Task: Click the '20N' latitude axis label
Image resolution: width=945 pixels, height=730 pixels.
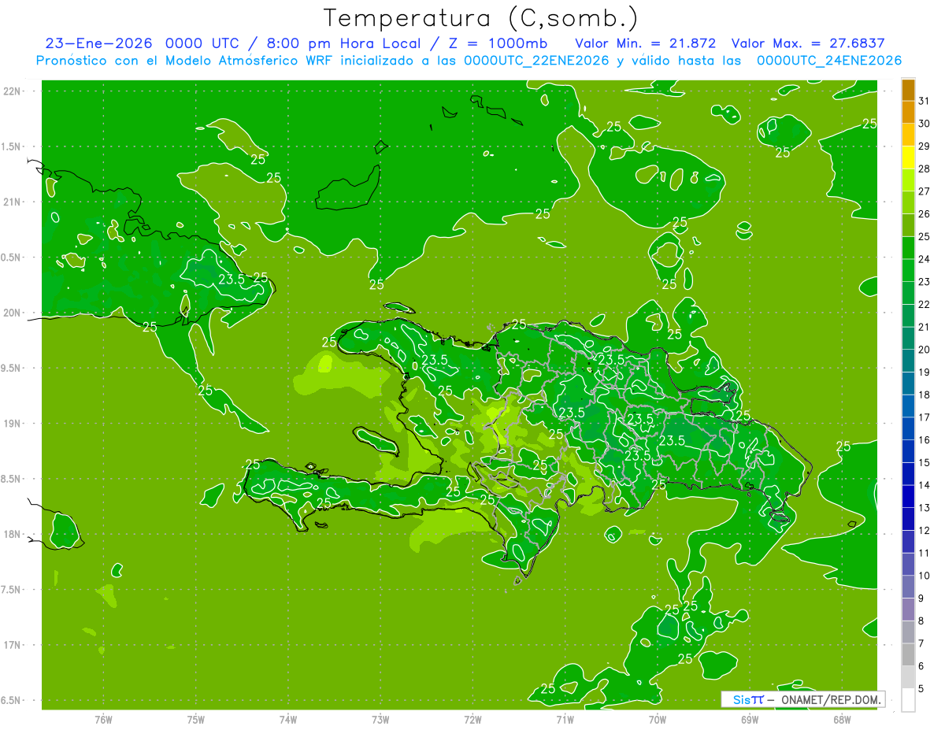Action: click(x=13, y=313)
